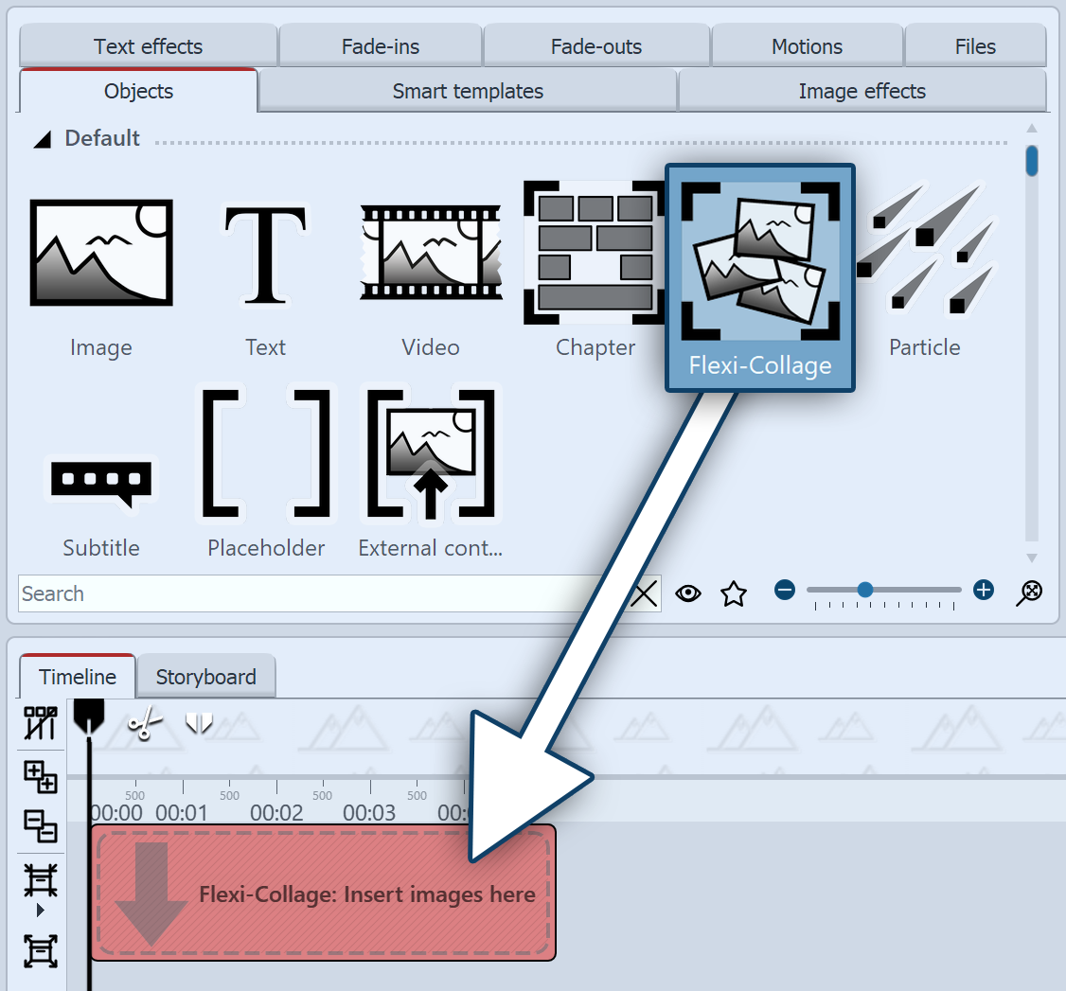1066x991 pixels.
Task: Click the expand-all-tracks icon in the timeline sidebar
Action: tap(40, 778)
